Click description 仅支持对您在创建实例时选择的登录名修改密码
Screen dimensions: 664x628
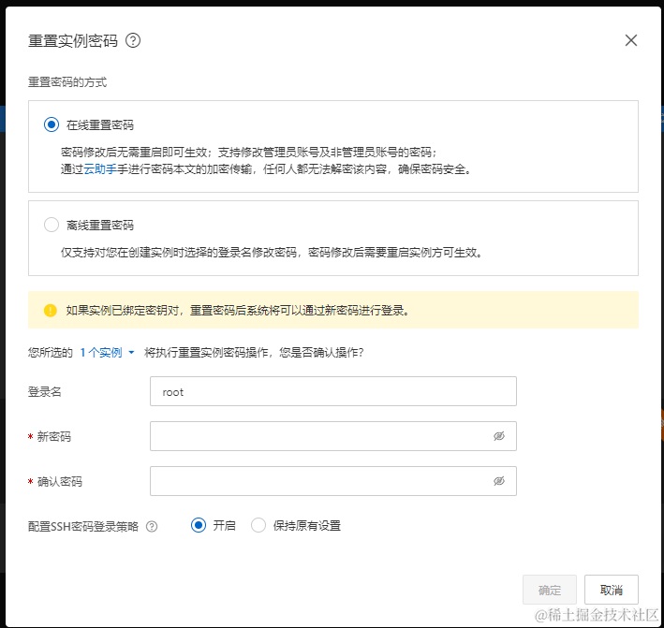pos(179,253)
